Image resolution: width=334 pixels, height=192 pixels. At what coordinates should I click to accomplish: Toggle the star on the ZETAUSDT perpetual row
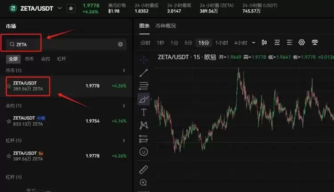(x=9, y=121)
